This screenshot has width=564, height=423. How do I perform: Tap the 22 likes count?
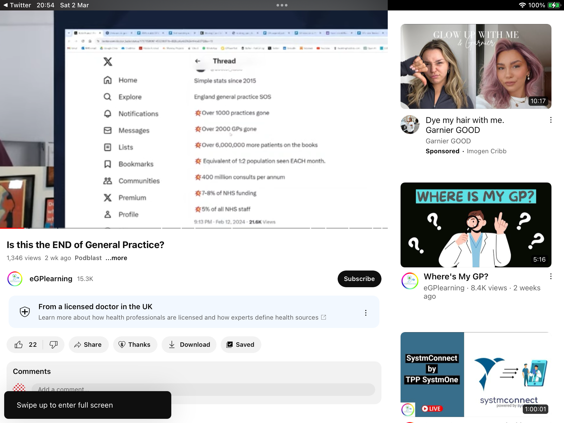[33, 345]
